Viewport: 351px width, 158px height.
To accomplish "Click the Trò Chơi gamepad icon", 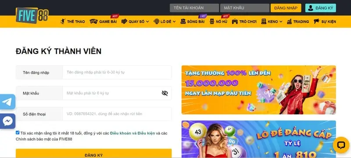I will point(235,21).
